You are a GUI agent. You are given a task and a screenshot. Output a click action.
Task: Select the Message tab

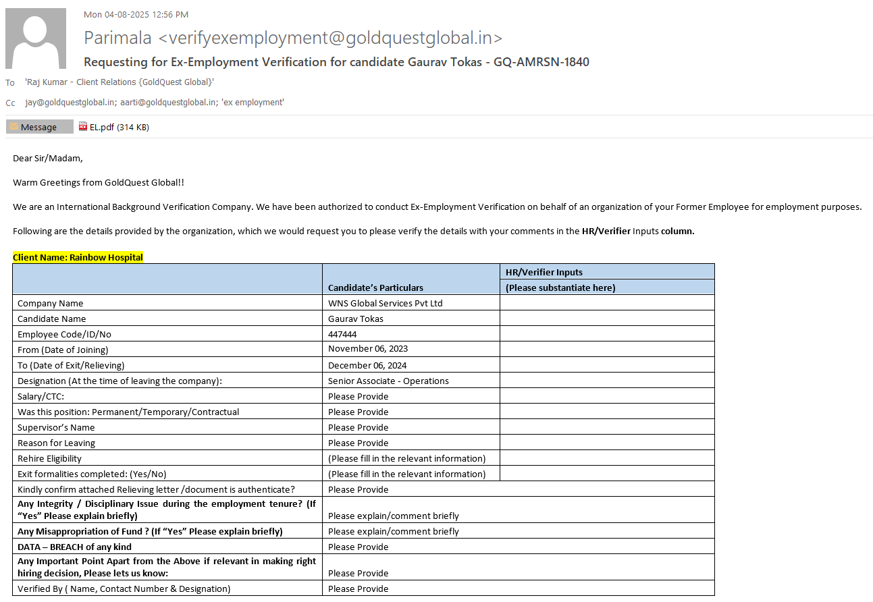coord(39,127)
